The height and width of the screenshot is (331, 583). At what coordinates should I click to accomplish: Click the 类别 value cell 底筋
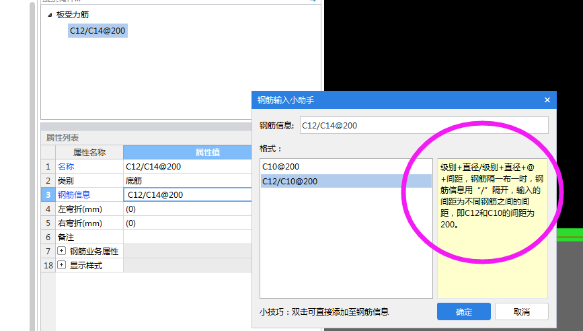(x=188, y=181)
